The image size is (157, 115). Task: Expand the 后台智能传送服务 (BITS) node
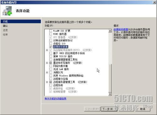tap(47, 50)
